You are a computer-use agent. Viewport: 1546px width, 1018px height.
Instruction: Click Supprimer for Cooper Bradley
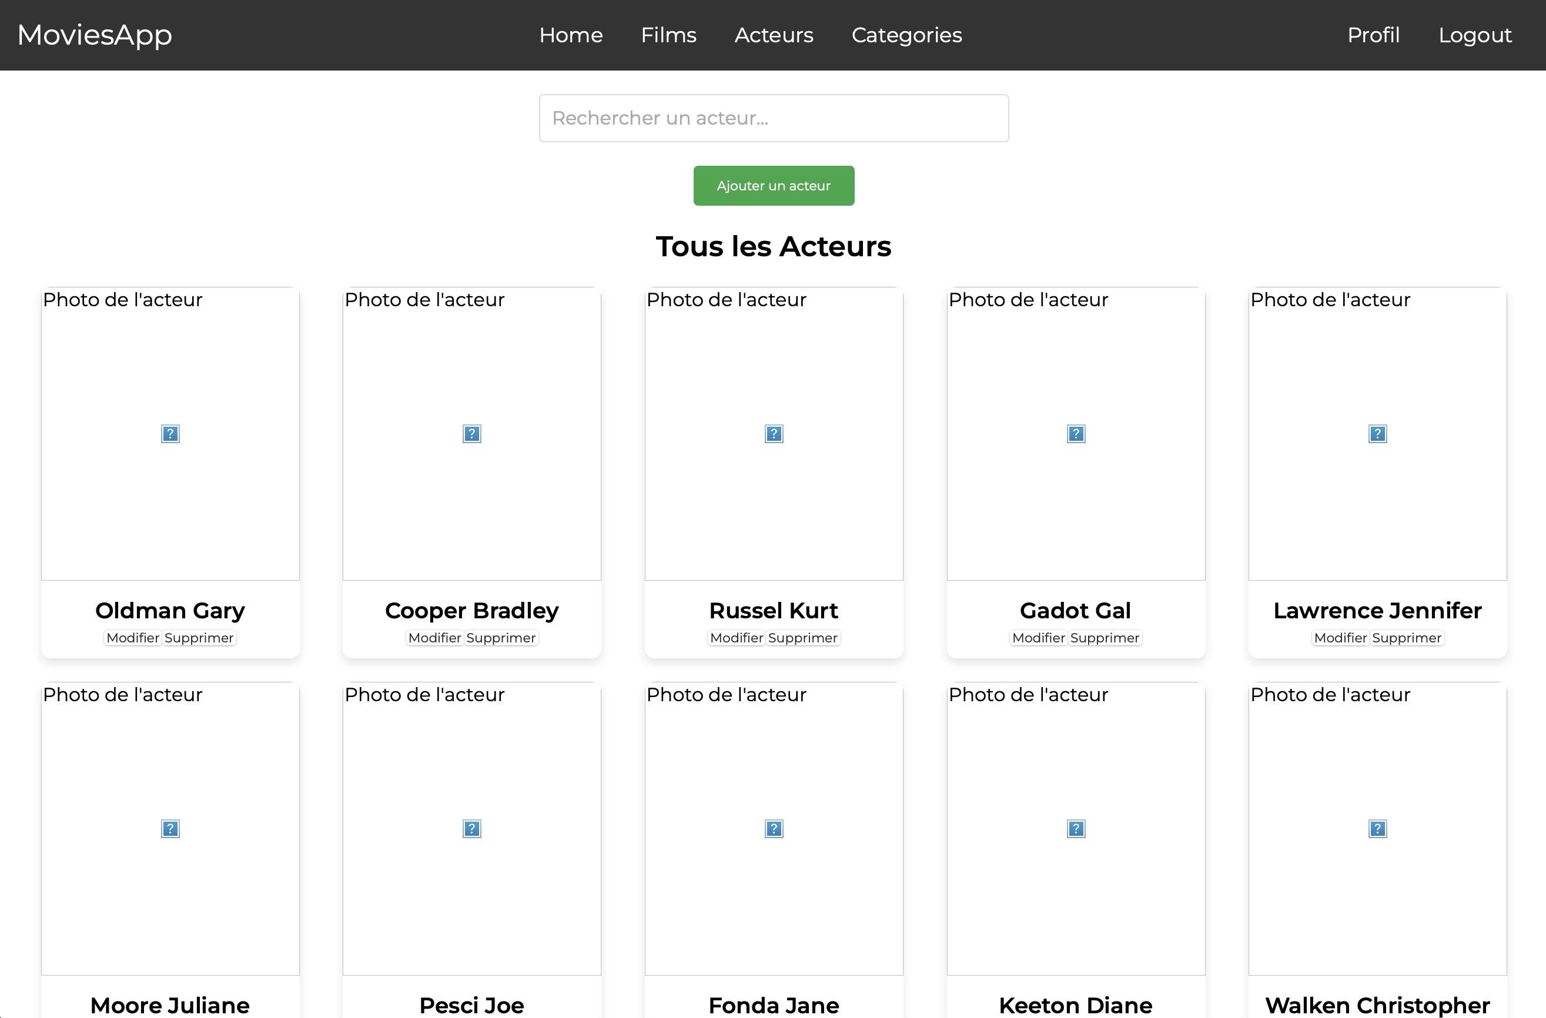click(x=501, y=638)
